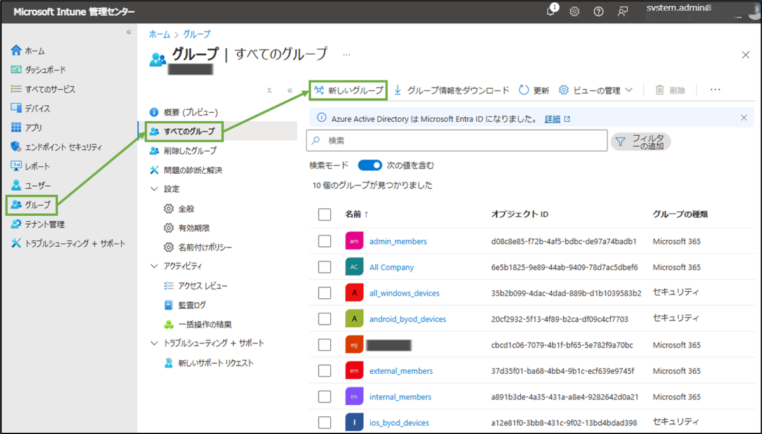The image size is (762, 434).
Task: Open ダッシュボード in sidebar
Action: (38, 70)
